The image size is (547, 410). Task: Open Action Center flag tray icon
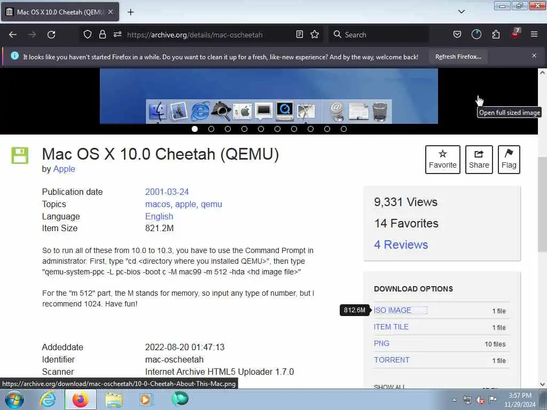[x=493, y=400]
